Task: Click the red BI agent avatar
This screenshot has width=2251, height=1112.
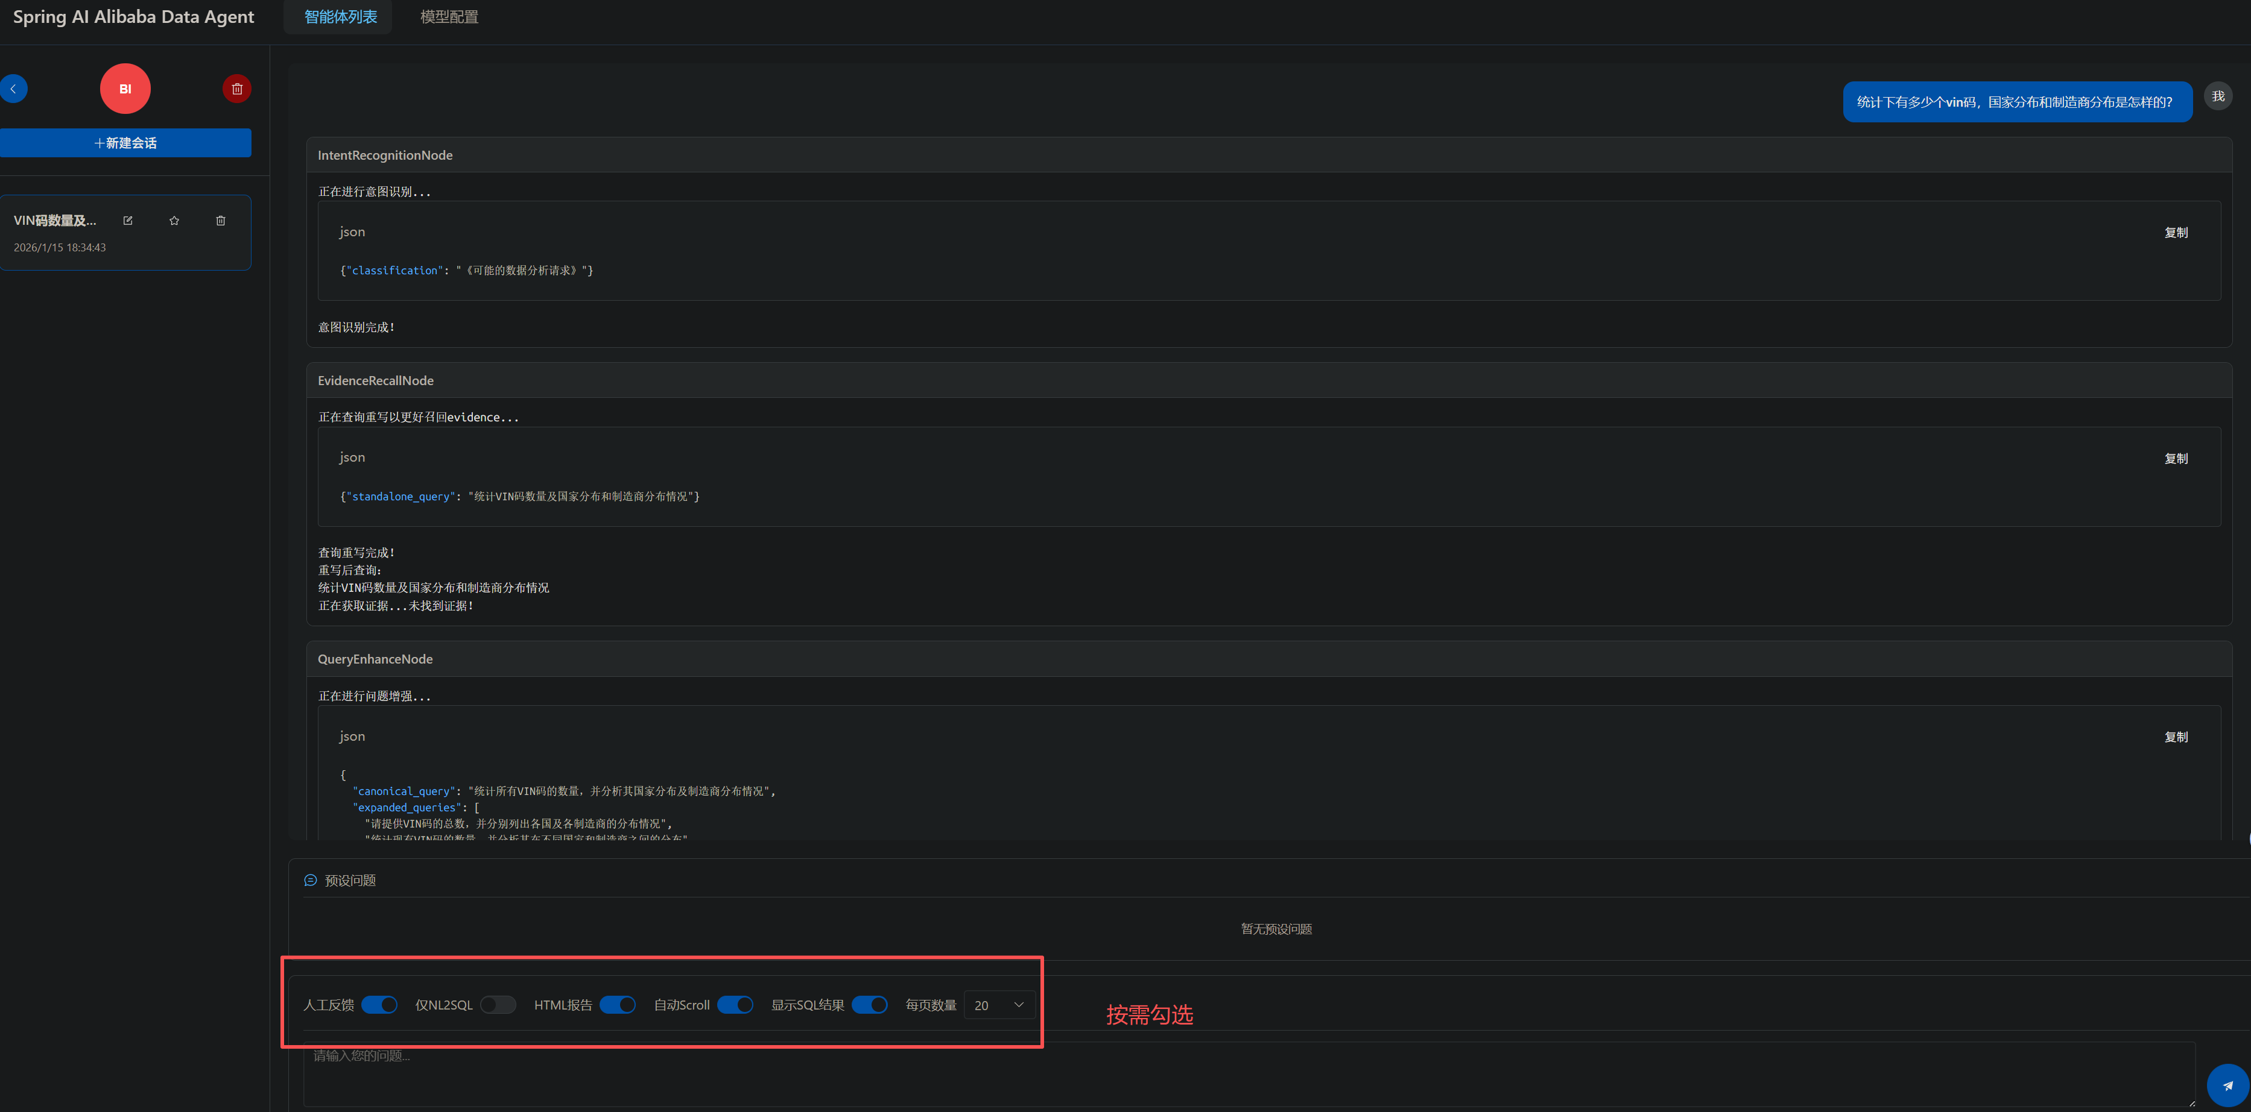Action: [x=125, y=89]
